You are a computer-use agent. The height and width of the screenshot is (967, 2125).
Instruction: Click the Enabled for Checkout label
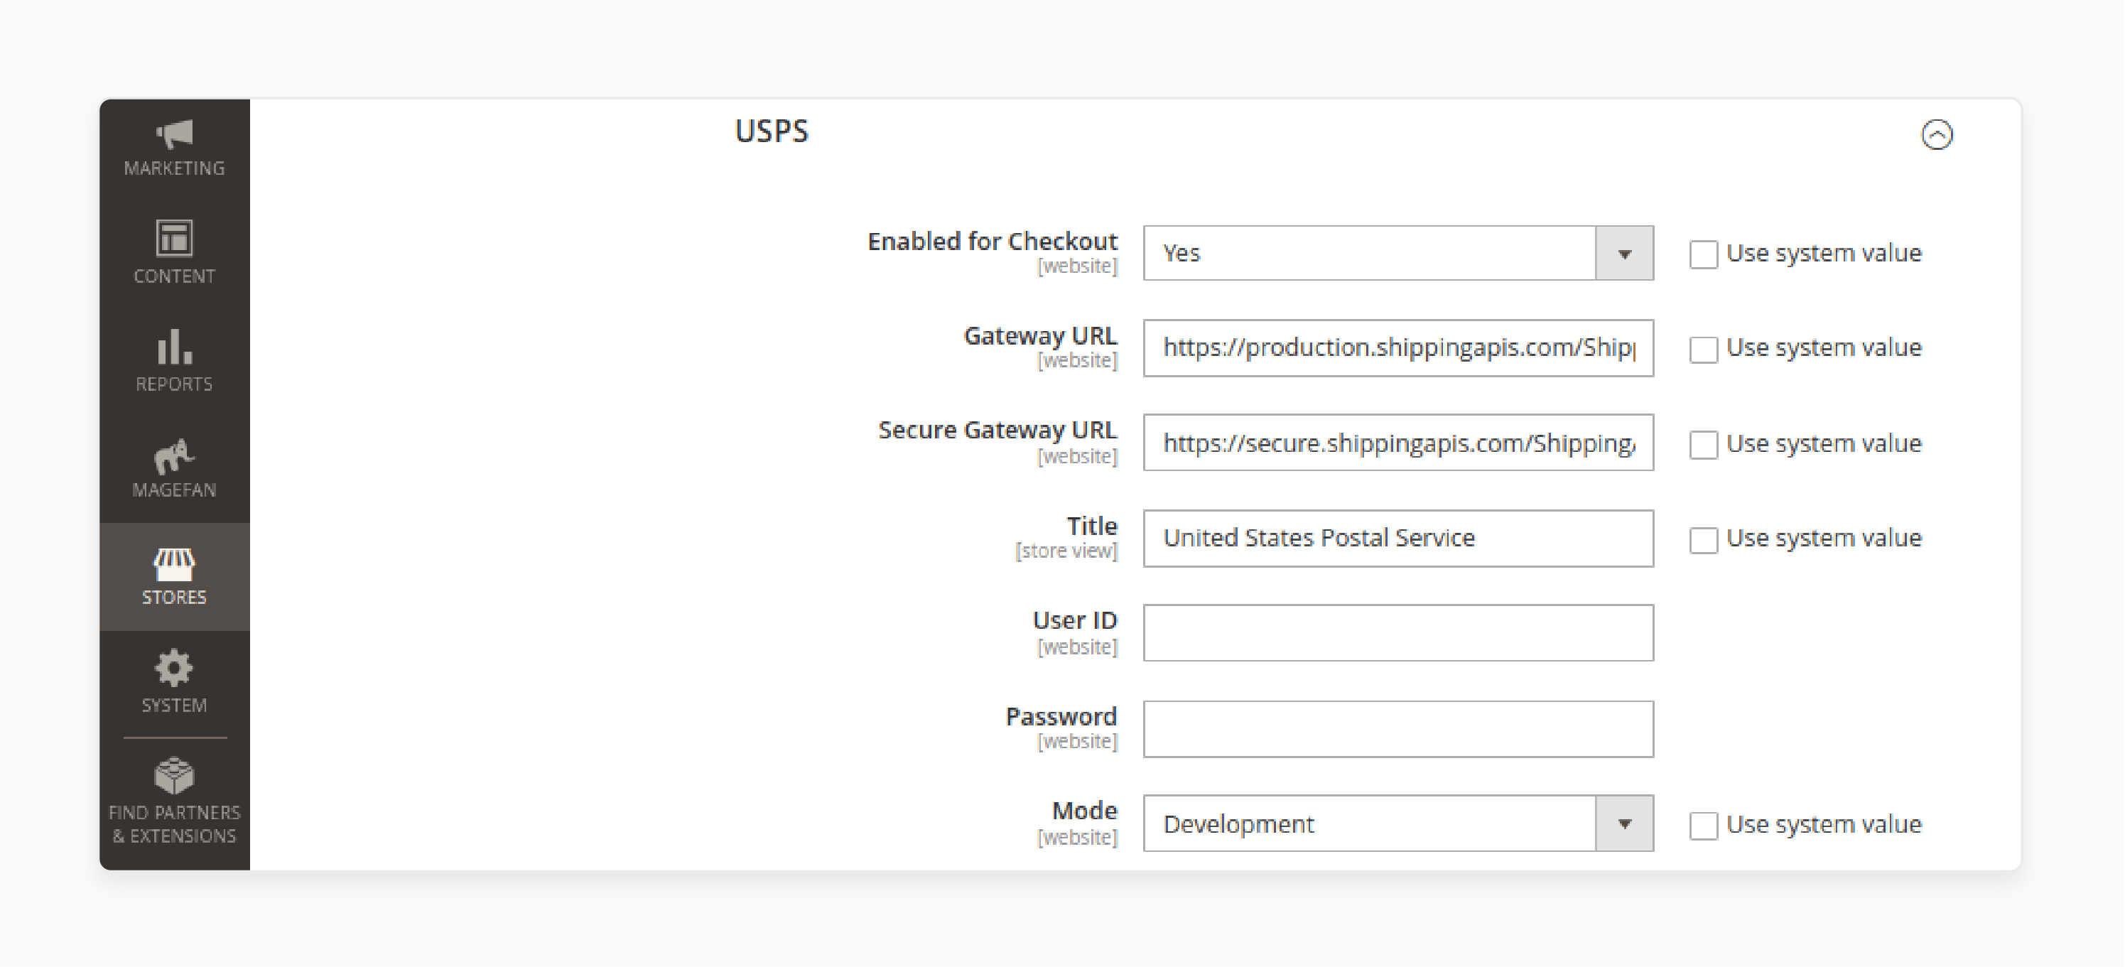pyautogui.click(x=993, y=241)
